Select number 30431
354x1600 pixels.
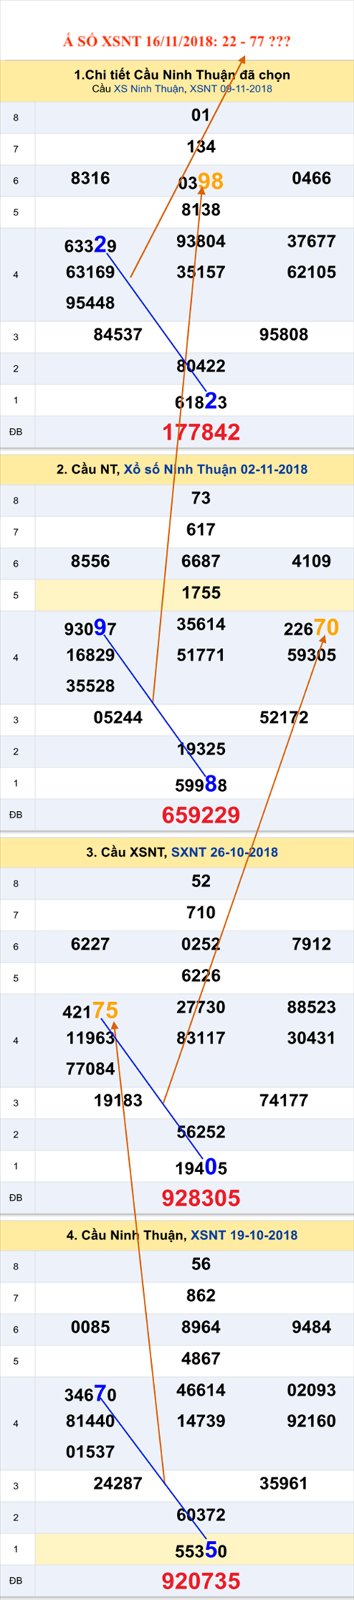point(311,1038)
